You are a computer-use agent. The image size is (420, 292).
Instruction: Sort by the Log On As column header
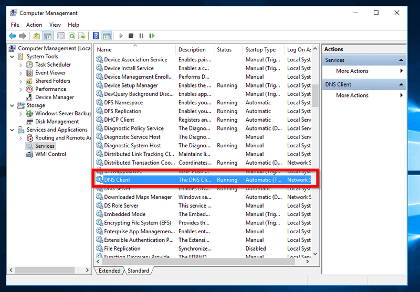tap(298, 50)
